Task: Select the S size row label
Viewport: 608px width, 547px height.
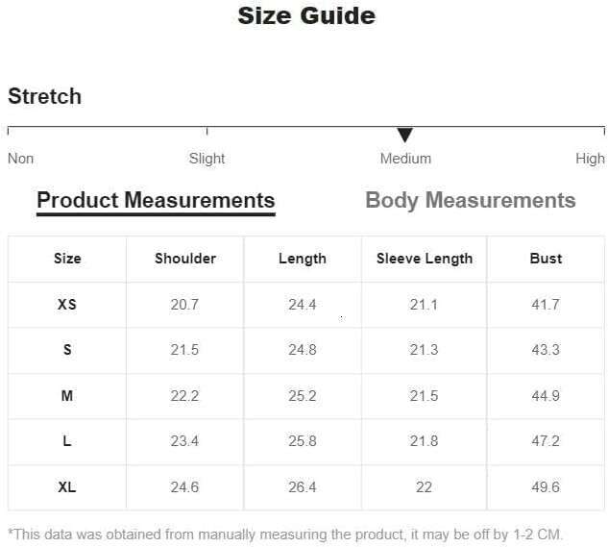Action: click(x=67, y=350)
